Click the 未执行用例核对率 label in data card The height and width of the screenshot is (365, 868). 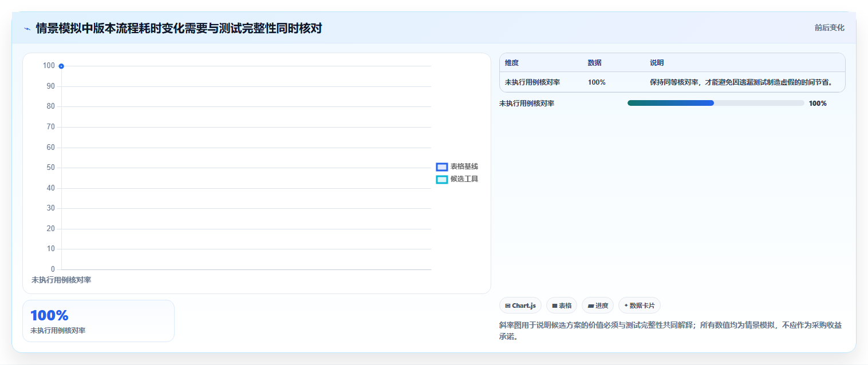(58, 331)
